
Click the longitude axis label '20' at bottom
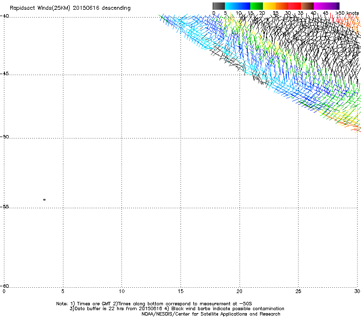[240, 291]
